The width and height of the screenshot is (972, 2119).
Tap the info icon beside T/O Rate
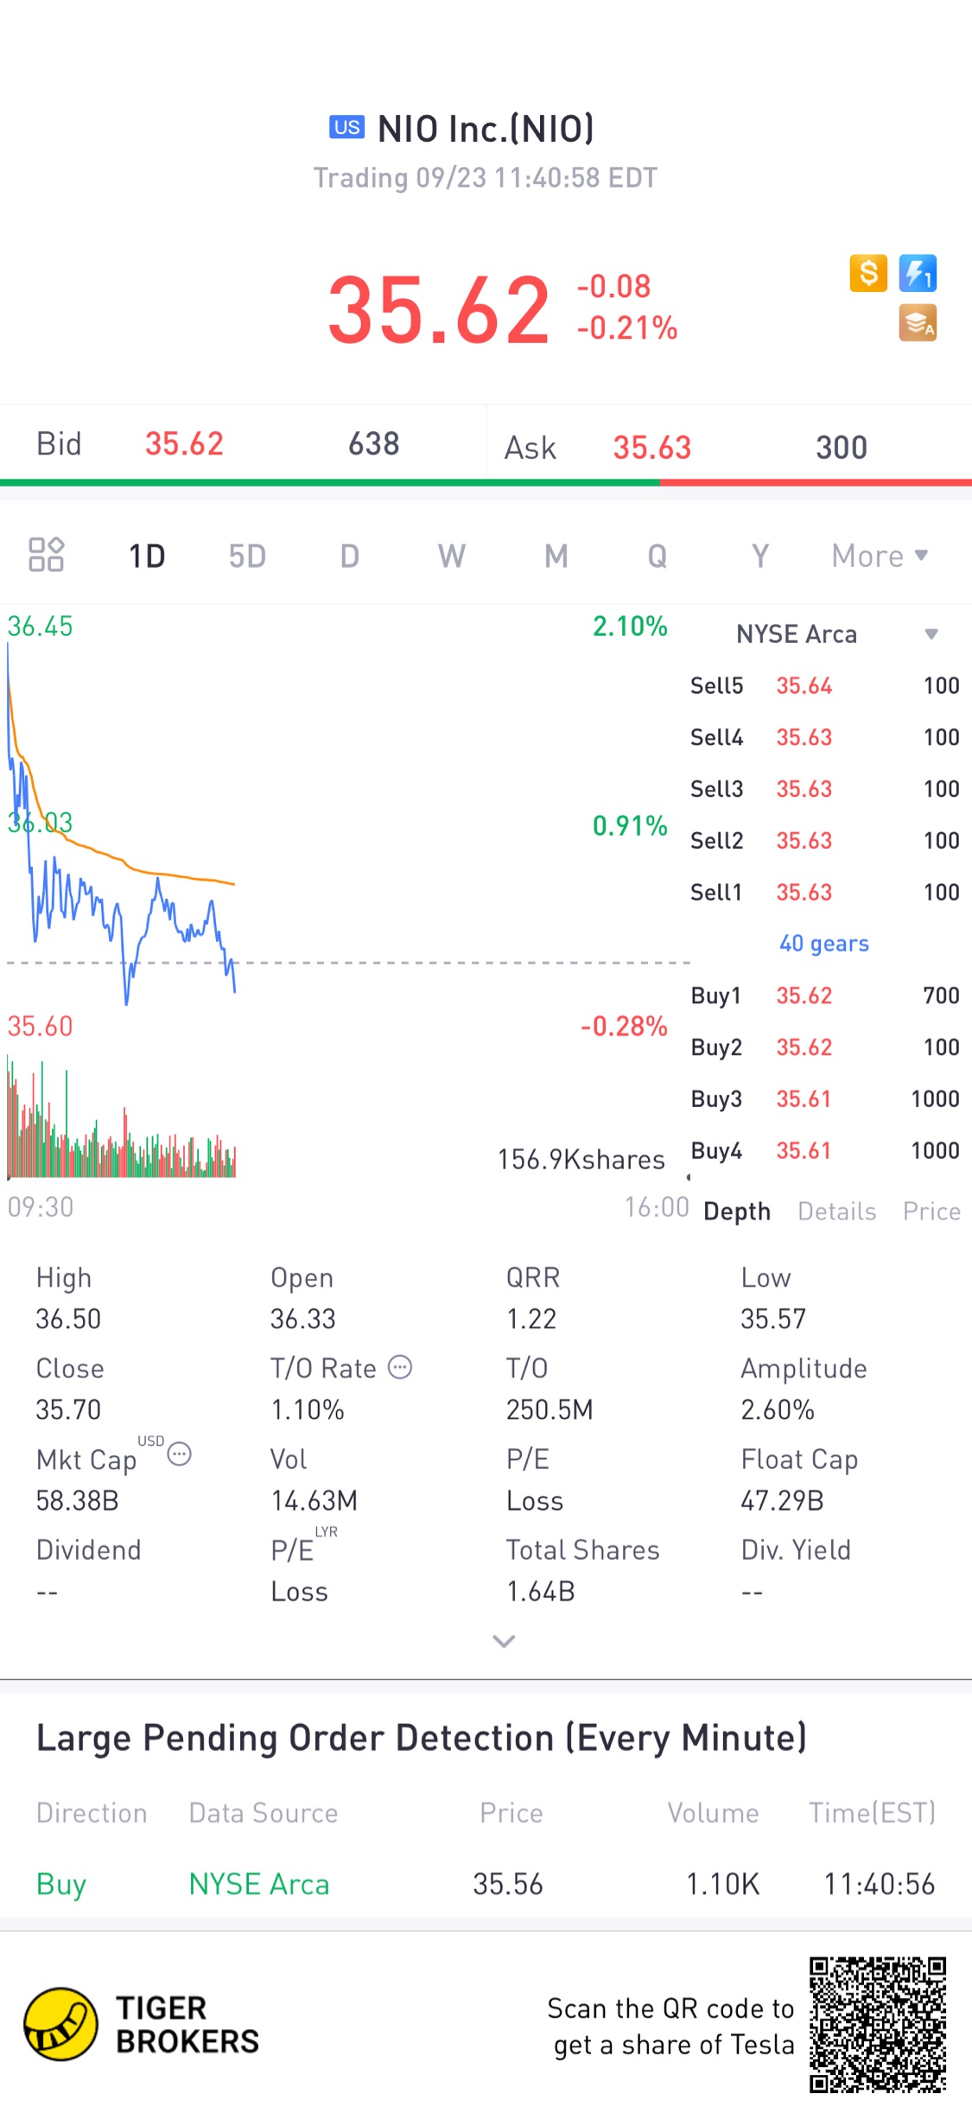point(400,1367)
